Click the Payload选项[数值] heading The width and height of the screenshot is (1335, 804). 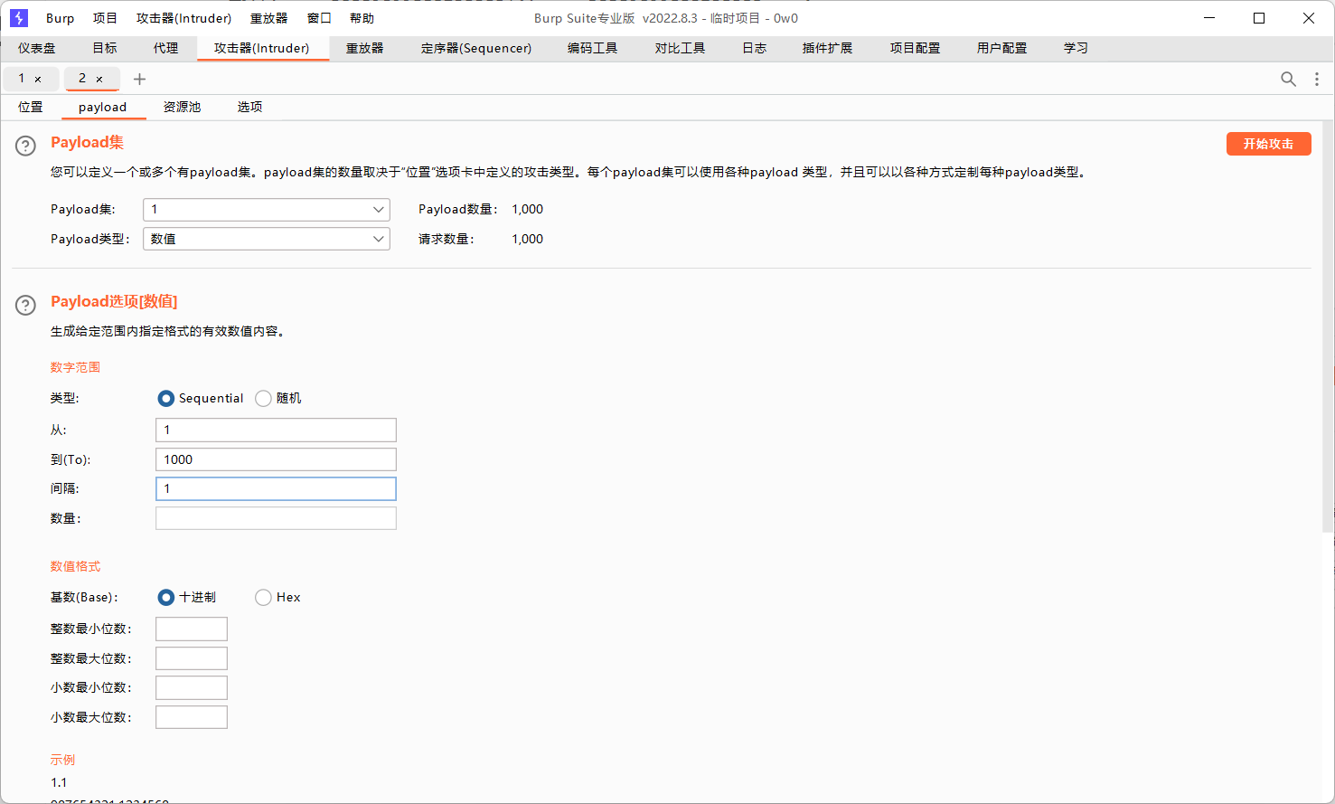[x=114, y=301]
